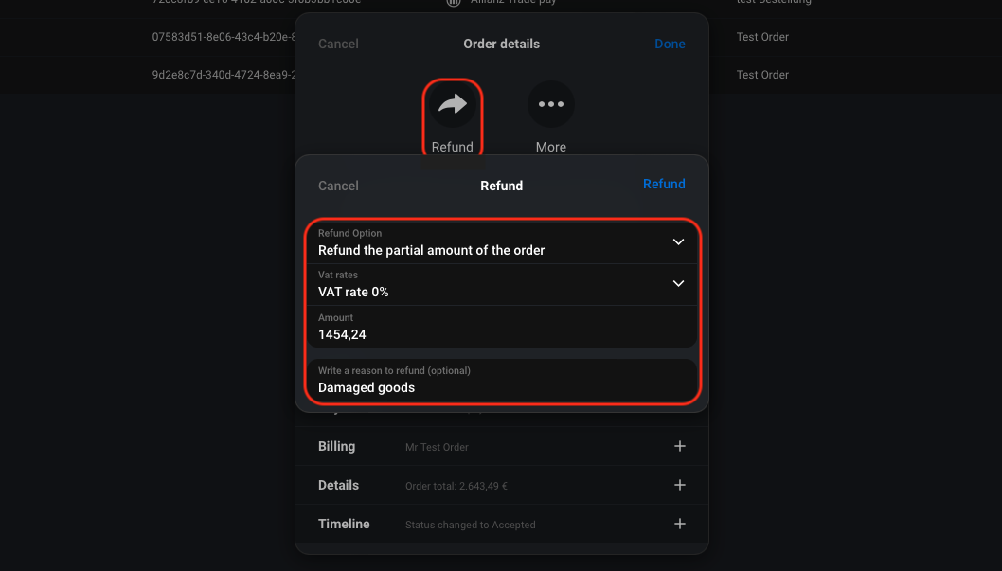Click Done in Order details header
The image size is (1002, 571).
[x=670, y=45]
